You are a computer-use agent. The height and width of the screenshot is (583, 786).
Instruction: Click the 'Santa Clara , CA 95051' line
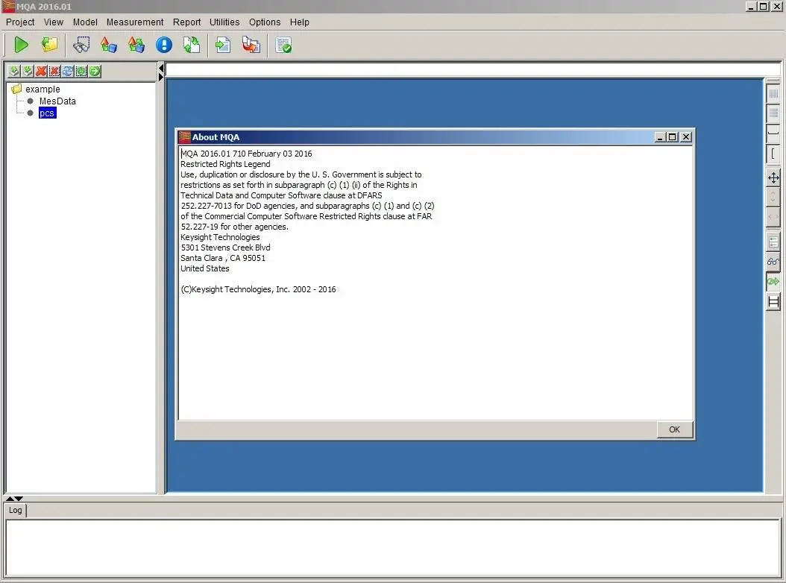pyautogui.click(x=223, y=258)
